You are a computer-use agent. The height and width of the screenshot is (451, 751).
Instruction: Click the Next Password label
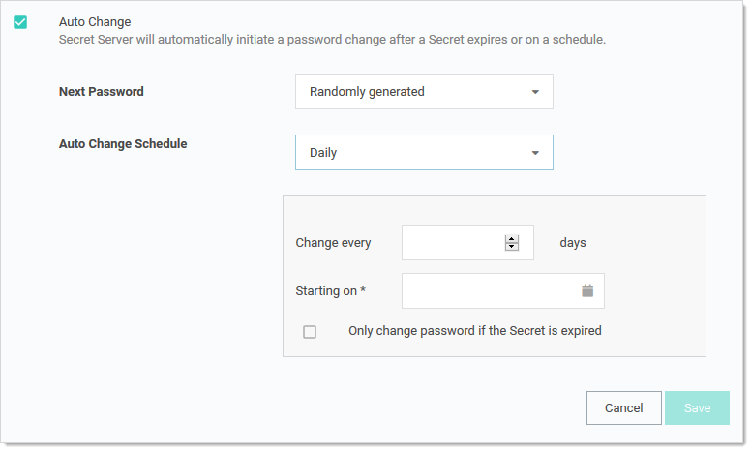coord(102,92)
